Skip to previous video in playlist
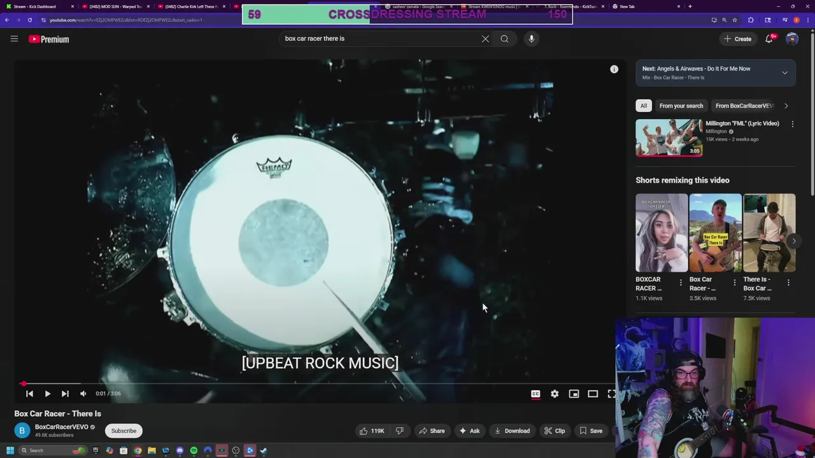815x458 pixels. click(29, 394)
